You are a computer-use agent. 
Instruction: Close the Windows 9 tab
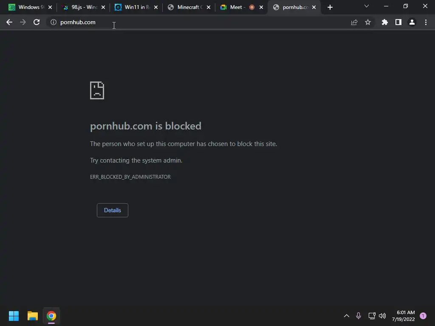point(50,8)
